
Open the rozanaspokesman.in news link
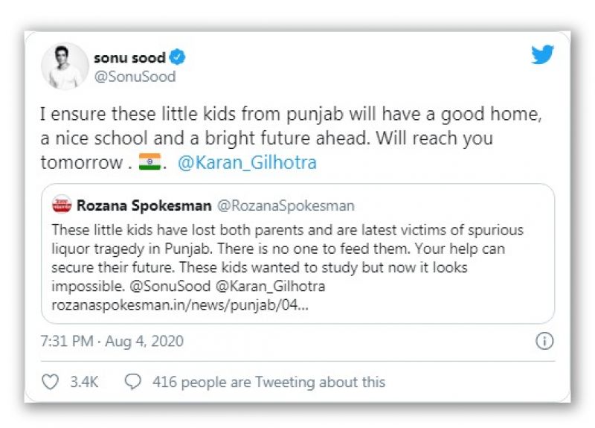176,305
